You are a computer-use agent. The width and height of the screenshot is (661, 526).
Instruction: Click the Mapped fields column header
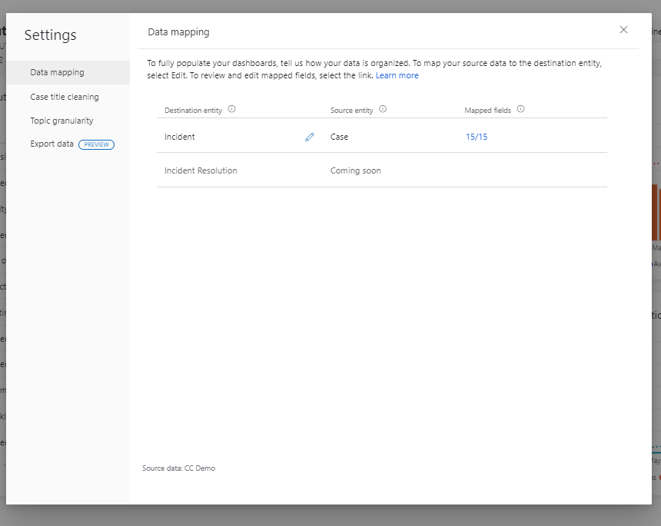pos(488,111)
